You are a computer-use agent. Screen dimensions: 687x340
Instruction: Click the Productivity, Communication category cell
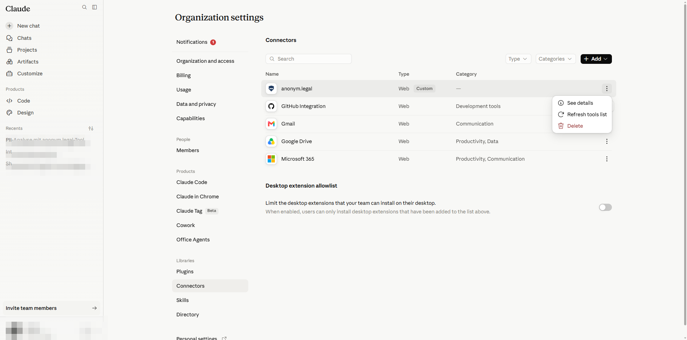tap(490, 159)
